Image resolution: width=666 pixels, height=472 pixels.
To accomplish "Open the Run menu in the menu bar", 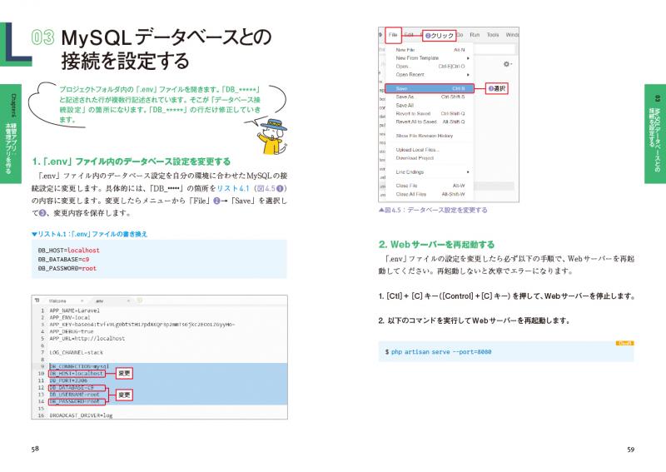I will [x=475, y=35].
